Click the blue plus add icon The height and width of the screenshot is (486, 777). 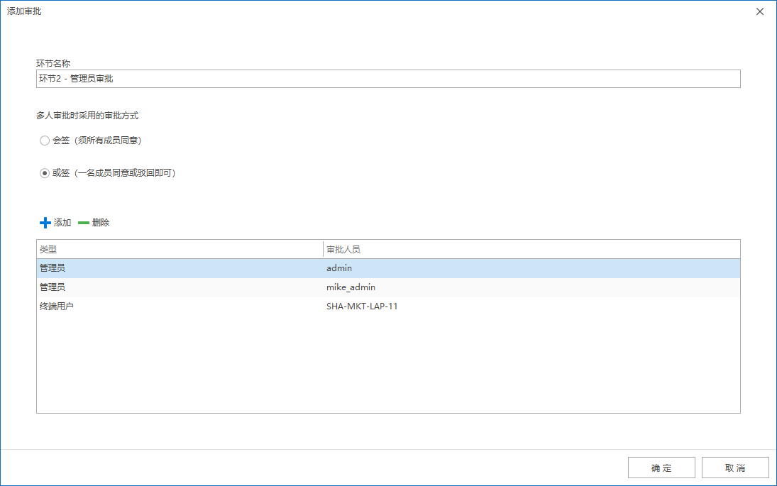click(45, 223)
